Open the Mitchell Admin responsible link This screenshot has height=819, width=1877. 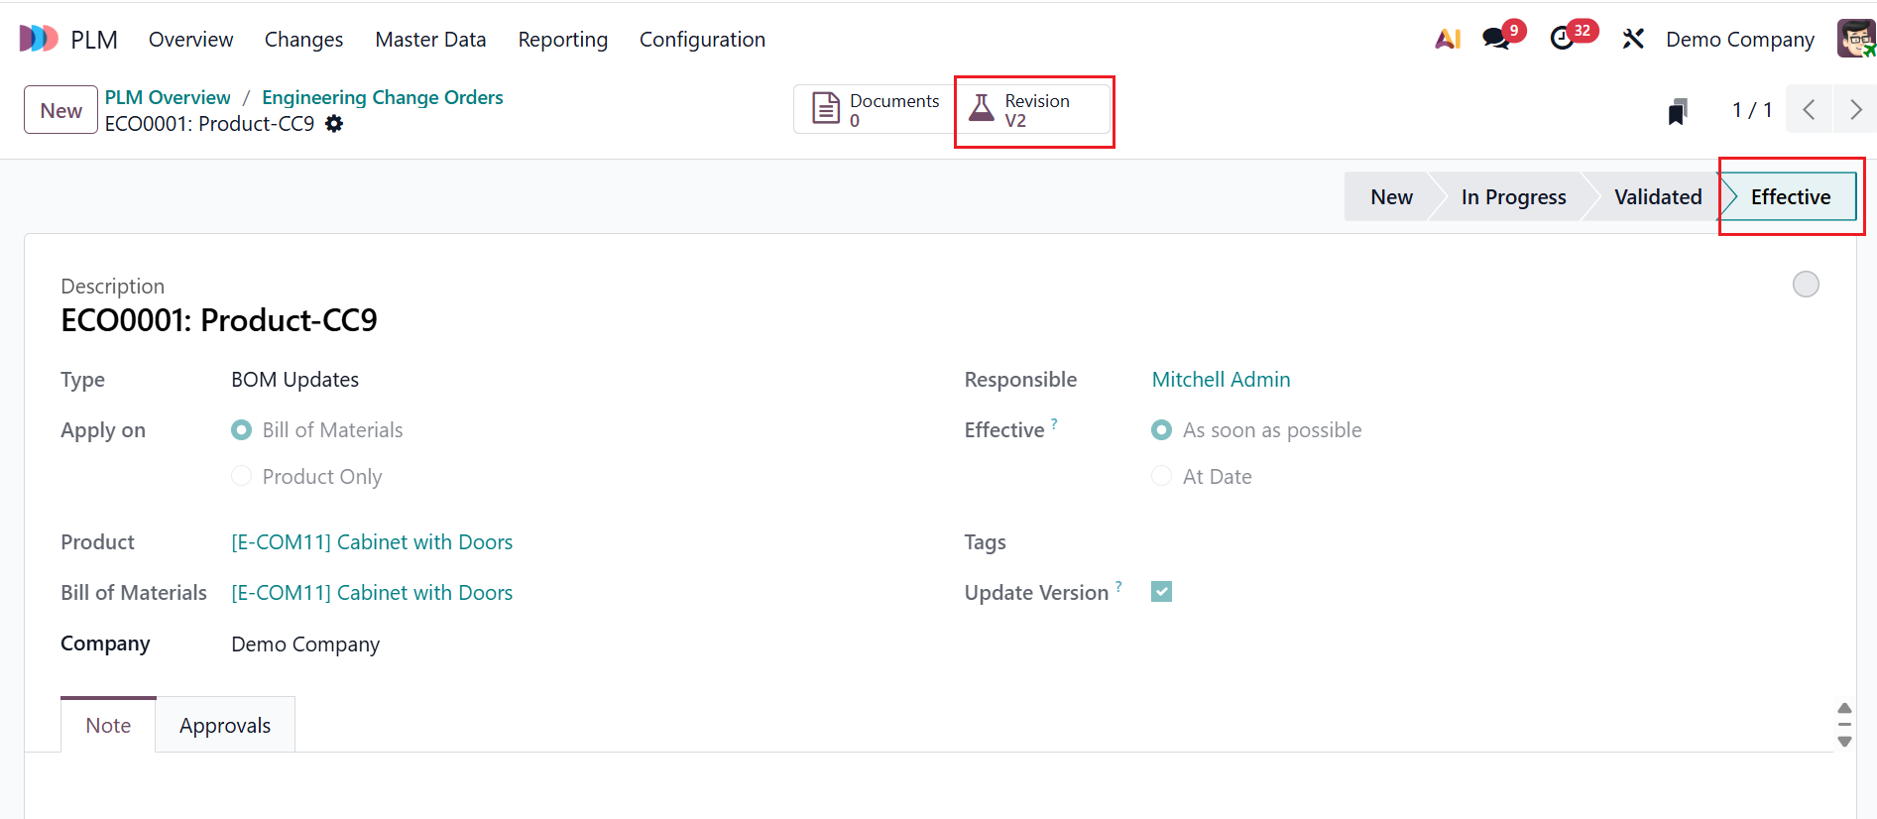pyautogui.click(x=1221, y=380)
